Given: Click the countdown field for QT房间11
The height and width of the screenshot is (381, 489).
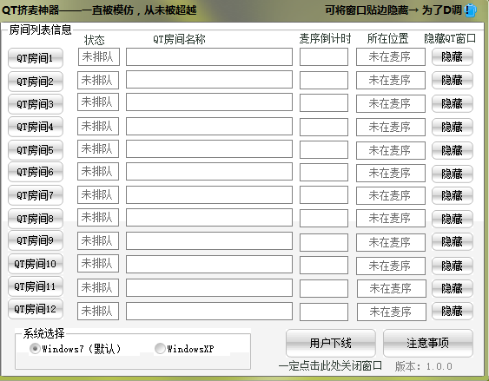Looking at the screenshot, I should pyautogui.click(x=324, y=288).
